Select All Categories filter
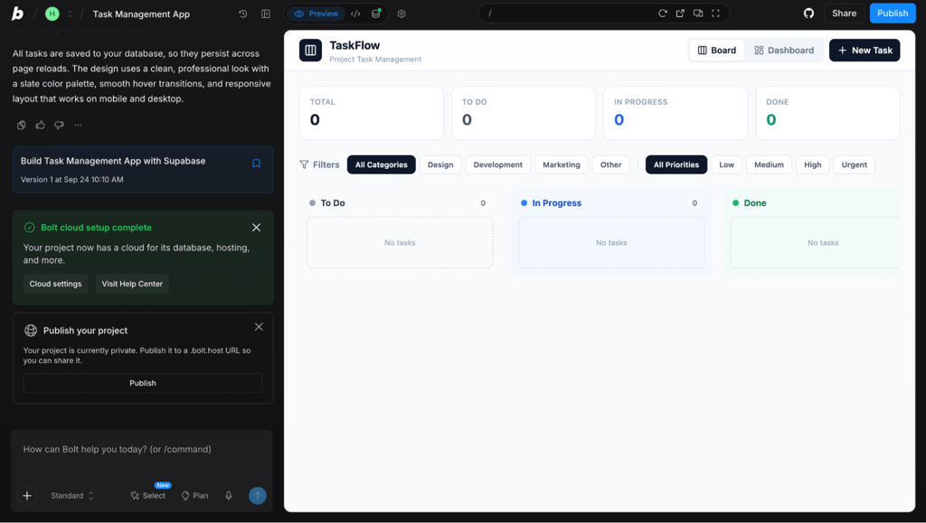The height and width of the screenshot is (523, 926). [x=382, y=164]
